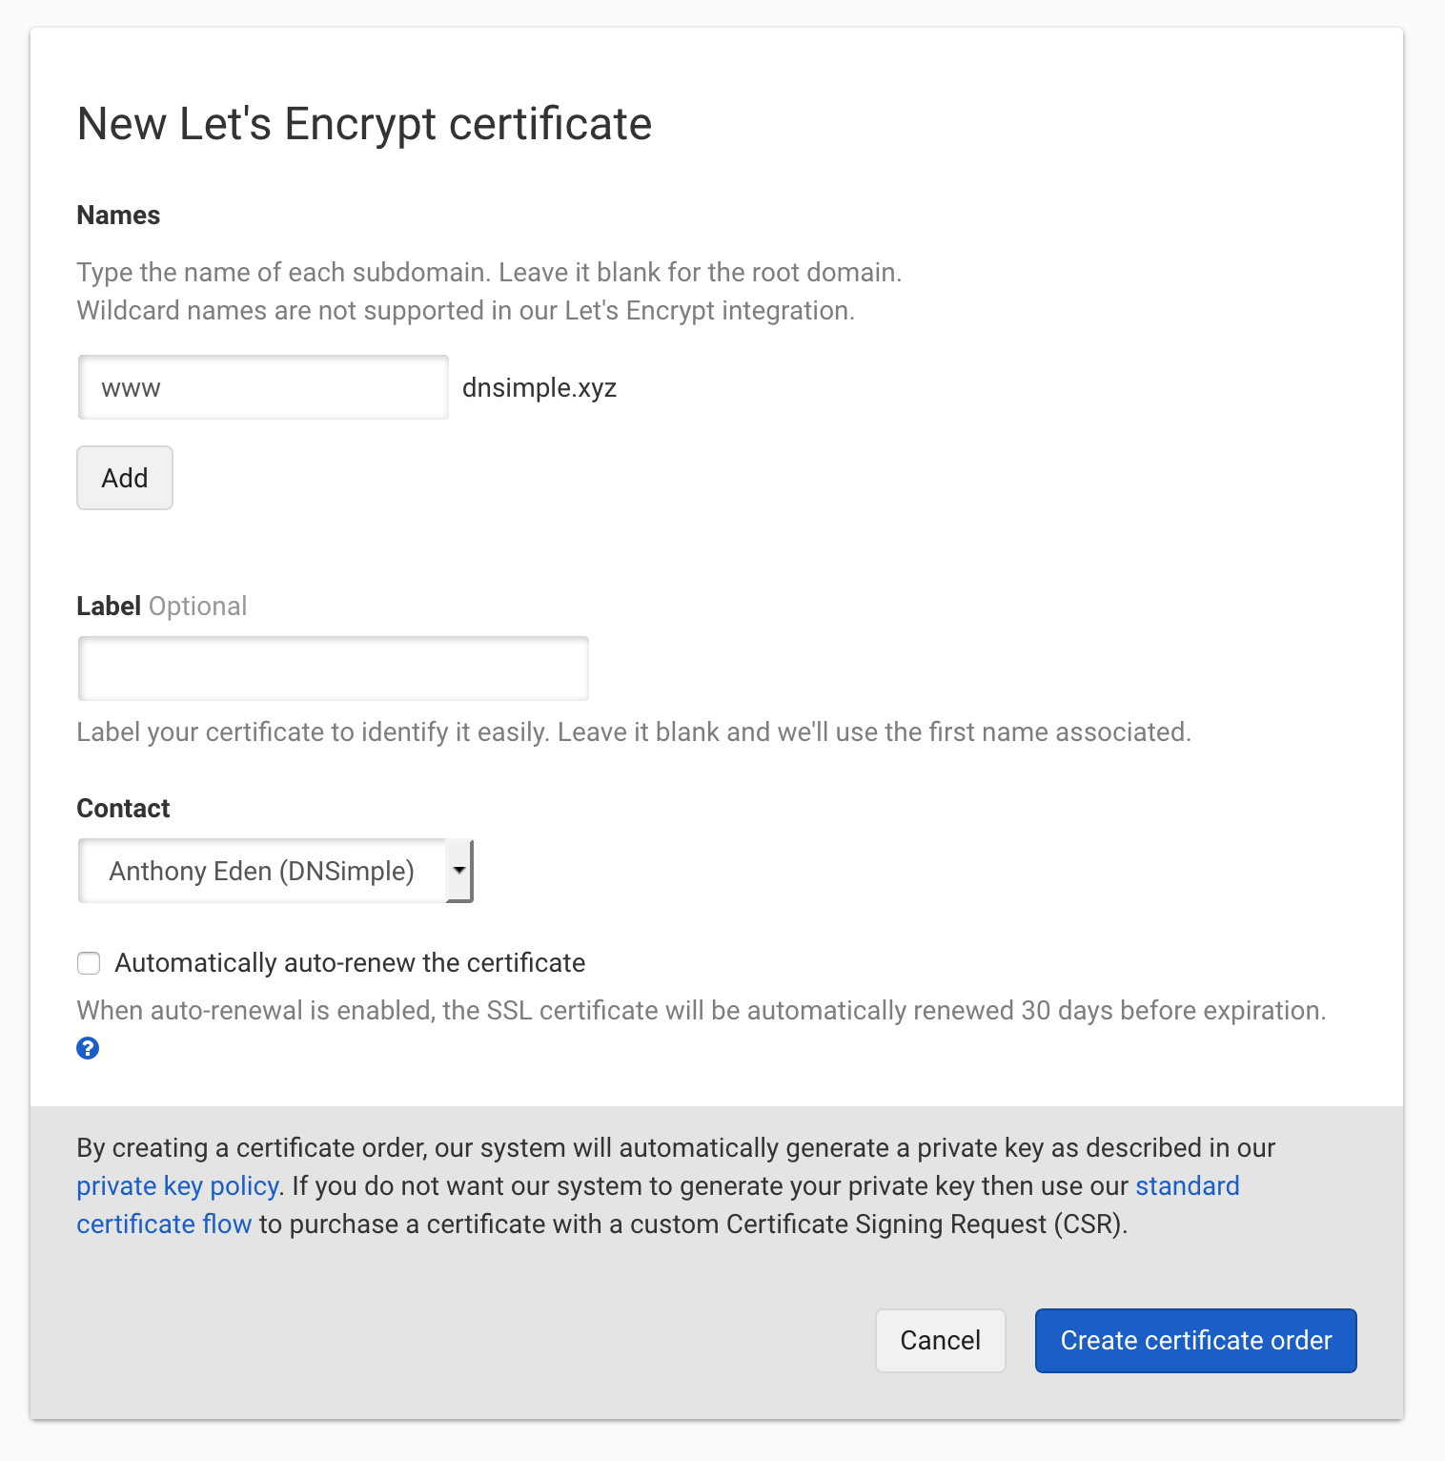Click the auto-renewal 30 days description text
The width and height of the screenshot is (1445, 1461).
[x=701, y=1011]
